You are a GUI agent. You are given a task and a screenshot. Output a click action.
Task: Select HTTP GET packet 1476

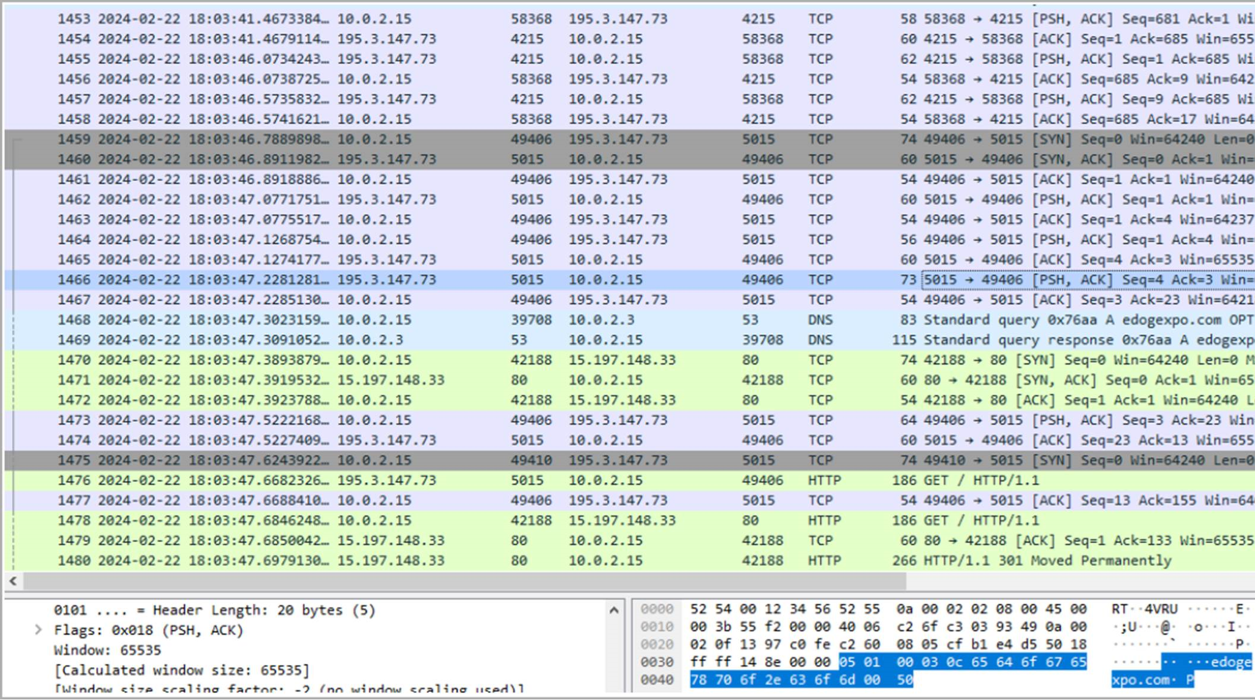630,480
